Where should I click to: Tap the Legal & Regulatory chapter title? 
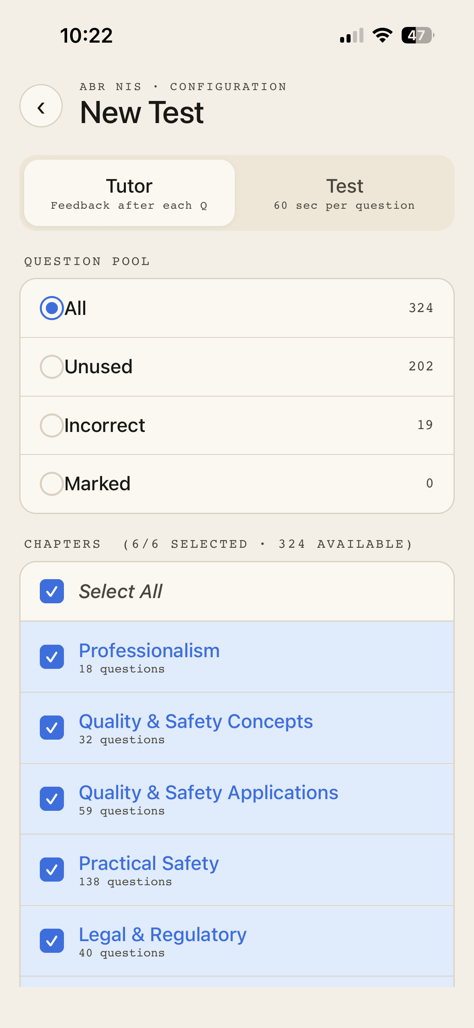(x=162, y=934)
